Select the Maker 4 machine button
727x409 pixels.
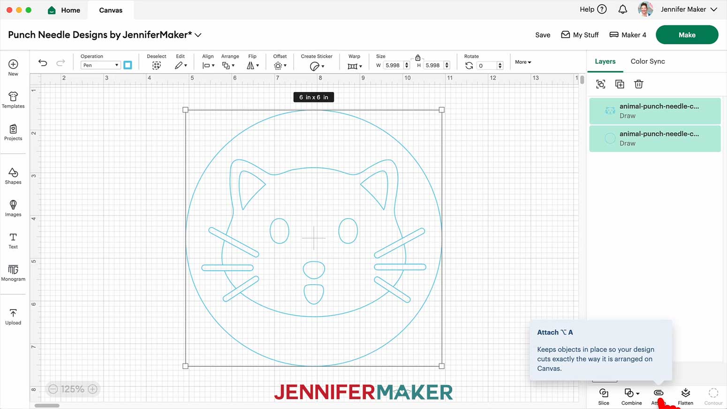pos(628,35)
